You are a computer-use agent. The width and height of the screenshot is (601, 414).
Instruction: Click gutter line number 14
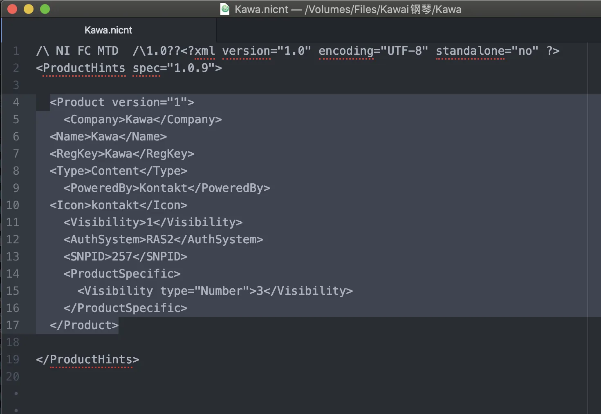click(x=13, y=274)
